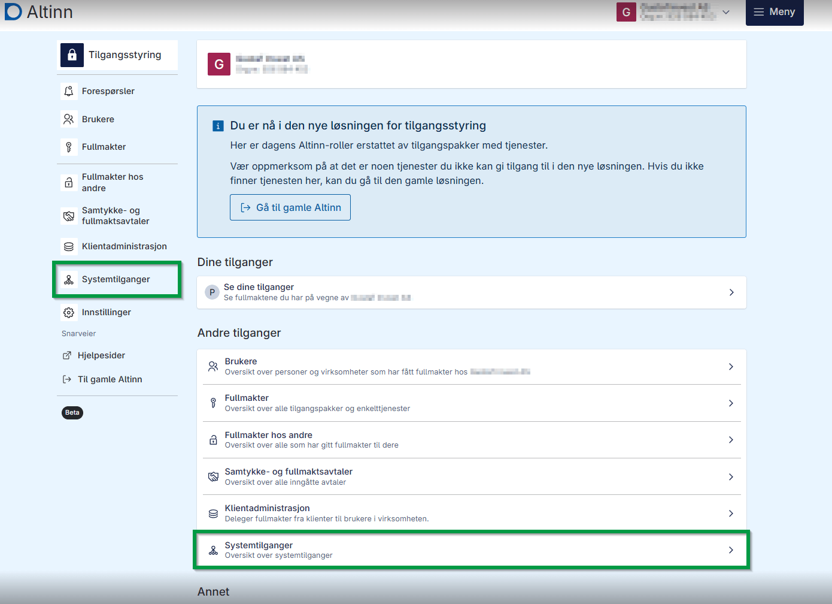Click the Hjelpesider external link icon
Viewport: 832px width, 604px height.
[x=67, y=355]
